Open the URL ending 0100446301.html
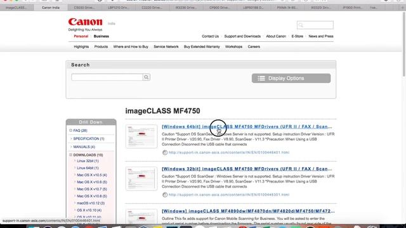Screen dimensions: 406x228 229,194
